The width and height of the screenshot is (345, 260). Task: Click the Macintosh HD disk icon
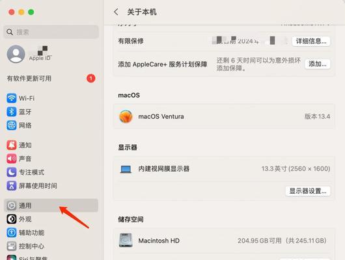tap(126, 240)
